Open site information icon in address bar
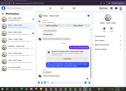126x91 pixels. pos(13,3)
